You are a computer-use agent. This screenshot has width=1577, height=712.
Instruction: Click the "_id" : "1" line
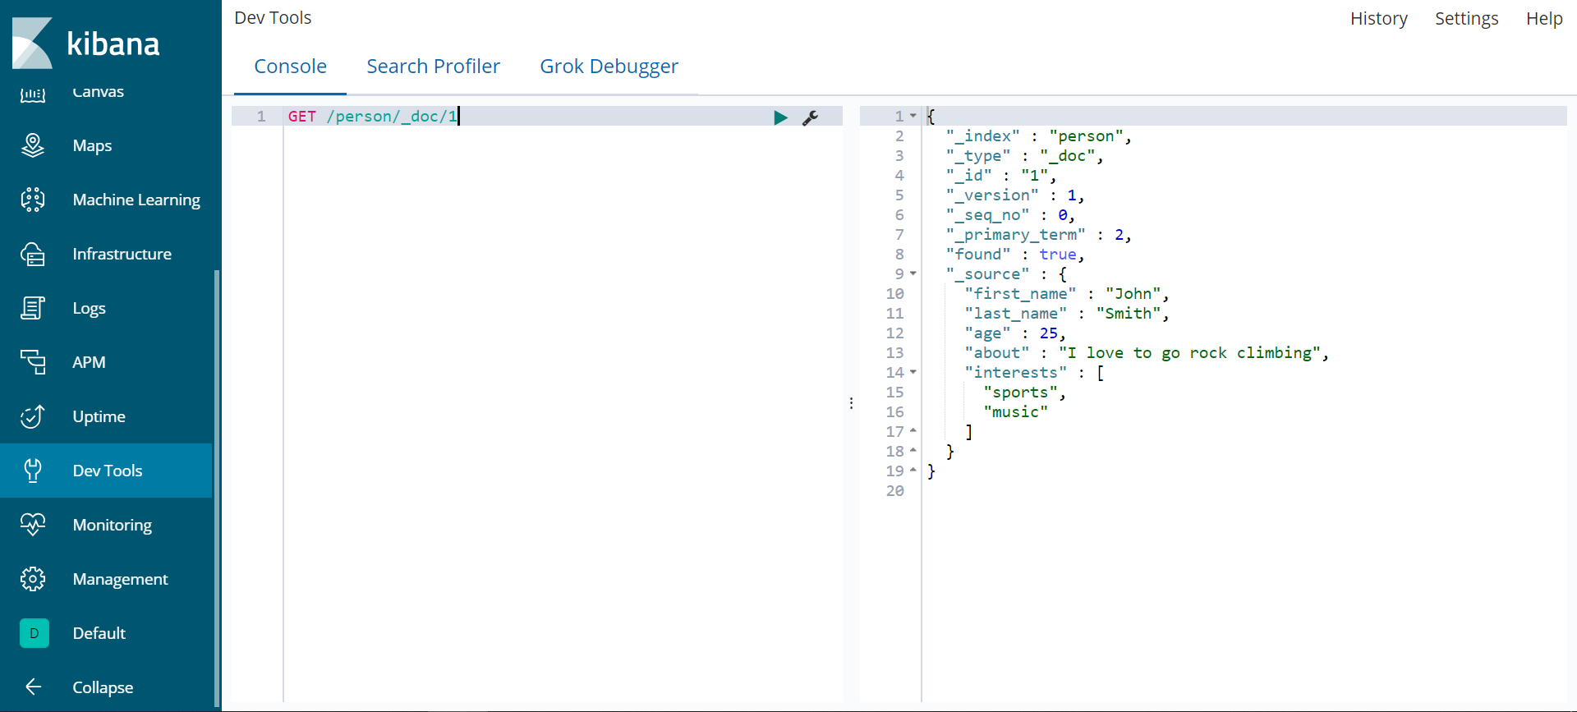click(1001, 176)
